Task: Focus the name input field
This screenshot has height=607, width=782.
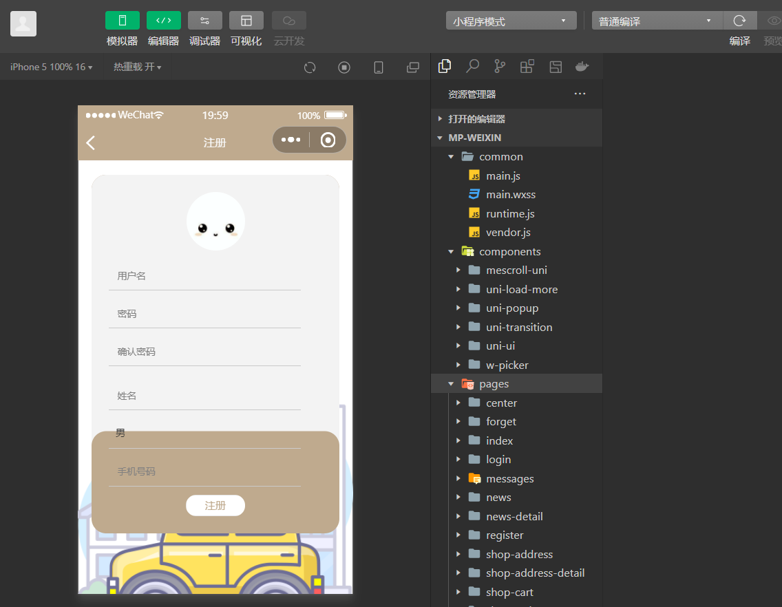Action: pos(204,396)
